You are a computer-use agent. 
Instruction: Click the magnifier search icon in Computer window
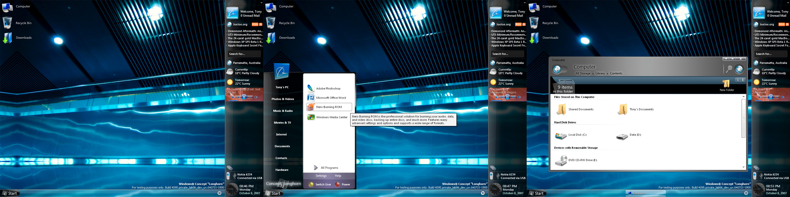point(729,70)
